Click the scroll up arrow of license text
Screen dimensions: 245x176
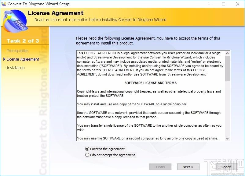(228, 53)
